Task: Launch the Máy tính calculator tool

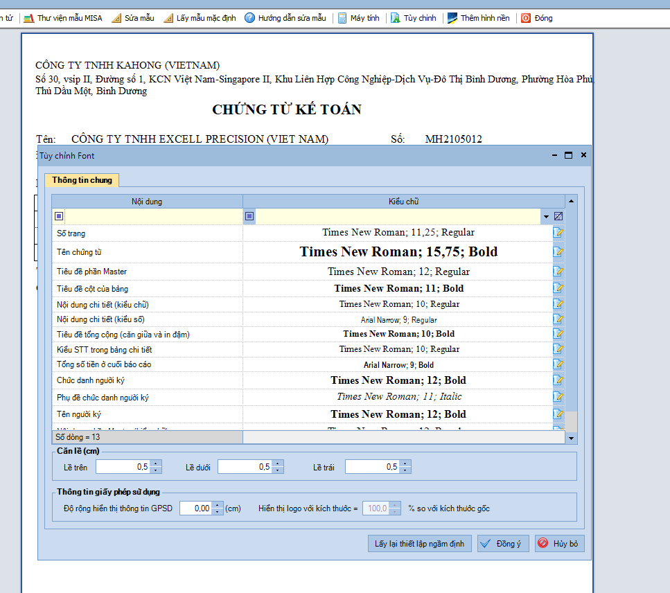Action: 358,18
